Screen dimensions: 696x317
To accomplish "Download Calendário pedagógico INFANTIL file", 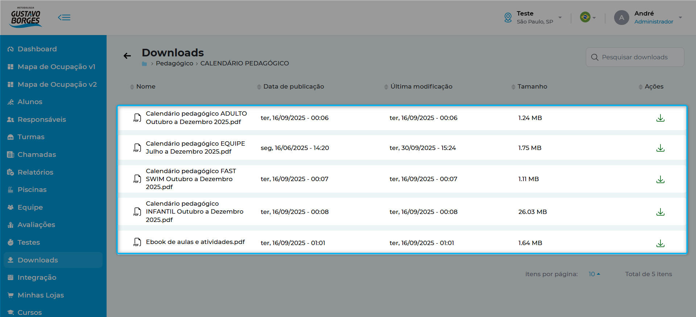I will (x=660, y=212).
